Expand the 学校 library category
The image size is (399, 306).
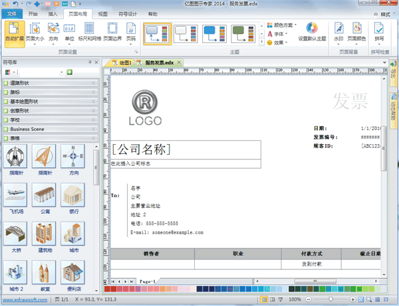51,119
